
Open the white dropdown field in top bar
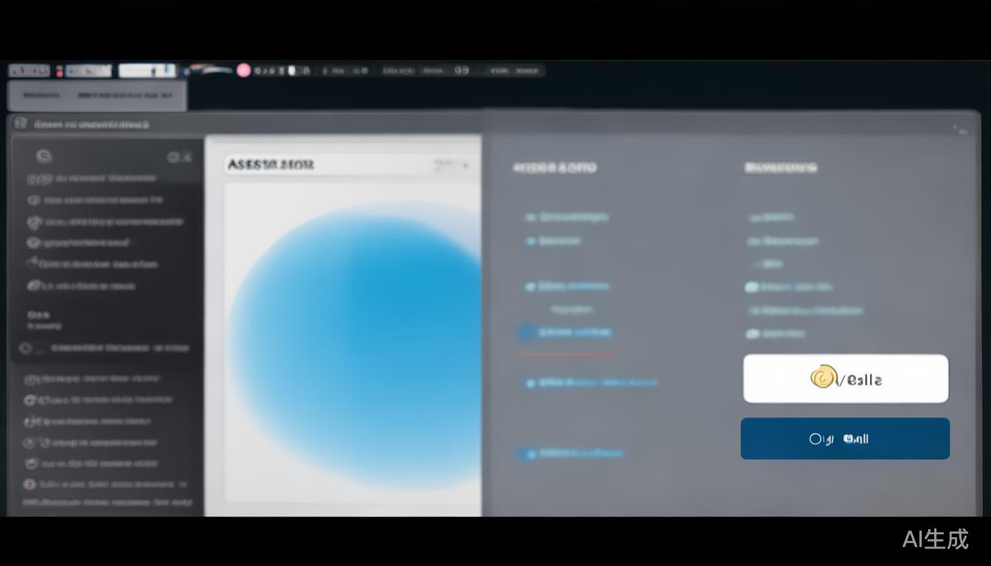(x=147, y=71)
